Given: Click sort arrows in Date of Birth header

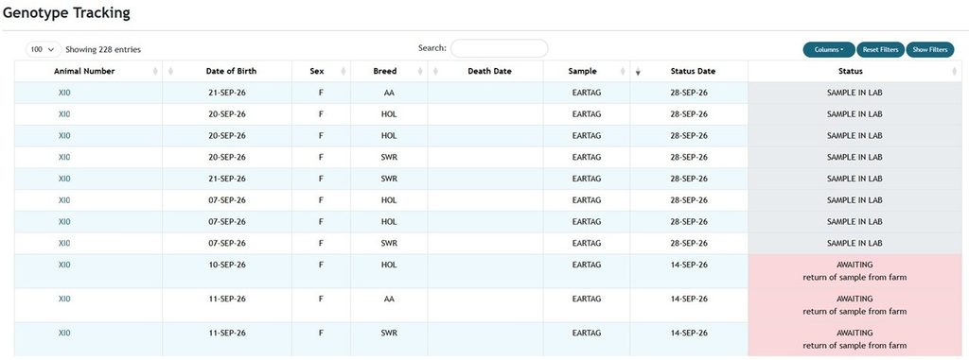Looking at the screenshot, I should [170, 72].
